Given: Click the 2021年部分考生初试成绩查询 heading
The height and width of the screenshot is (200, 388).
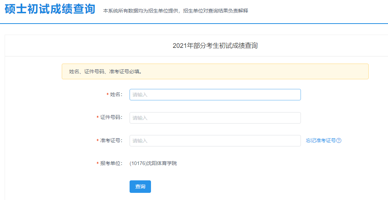Looking at the screenshot, I should coord(215,46).
